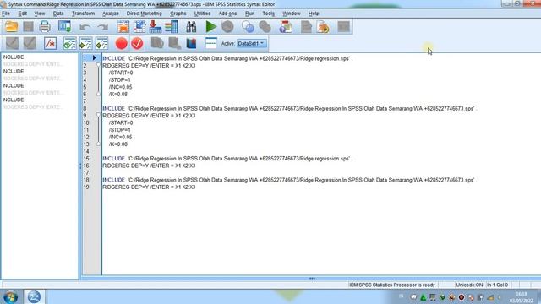The height and width of the screenshot is (304, 541).
Task: Print the syntax document
Action: [45, 26]
